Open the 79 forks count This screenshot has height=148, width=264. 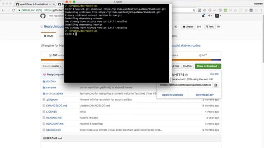(218, 27)
